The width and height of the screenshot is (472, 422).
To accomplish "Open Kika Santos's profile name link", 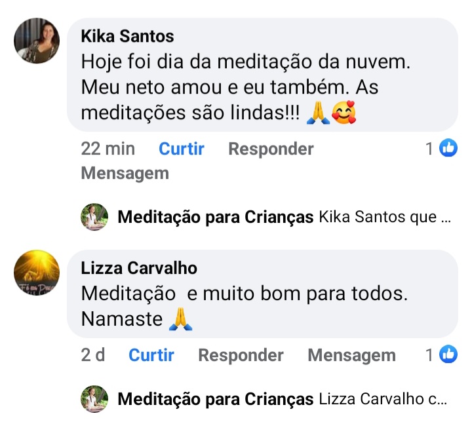I will tap(127, 36).
